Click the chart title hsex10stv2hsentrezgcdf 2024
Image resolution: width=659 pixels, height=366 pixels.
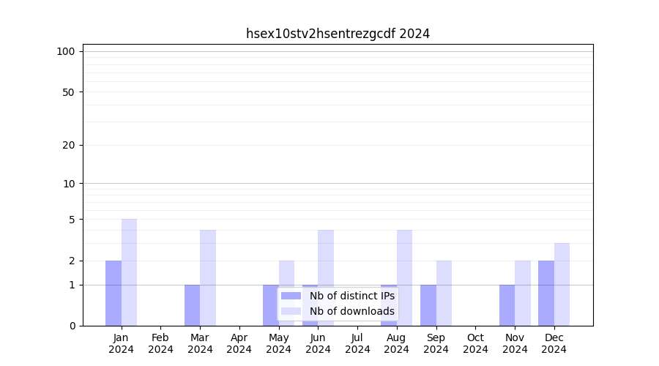(x=338, y=34)
